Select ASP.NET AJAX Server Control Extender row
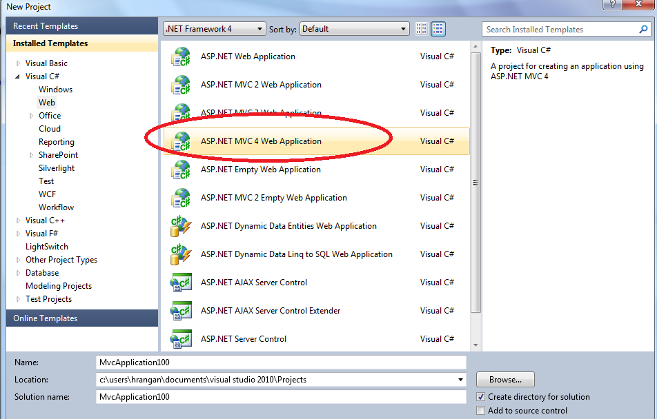The width and height of the screenshot is (657, 419). [316, 311]
